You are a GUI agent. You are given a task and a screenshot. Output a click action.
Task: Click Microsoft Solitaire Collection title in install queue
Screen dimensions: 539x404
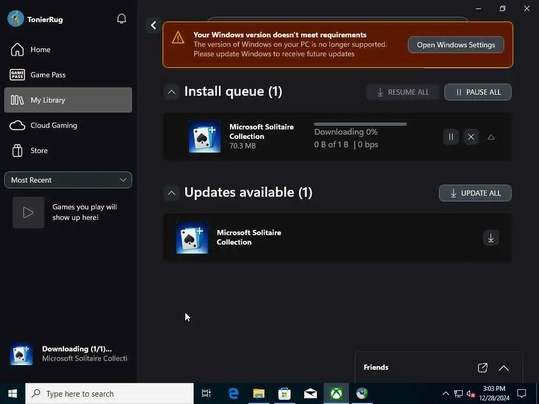262,132
